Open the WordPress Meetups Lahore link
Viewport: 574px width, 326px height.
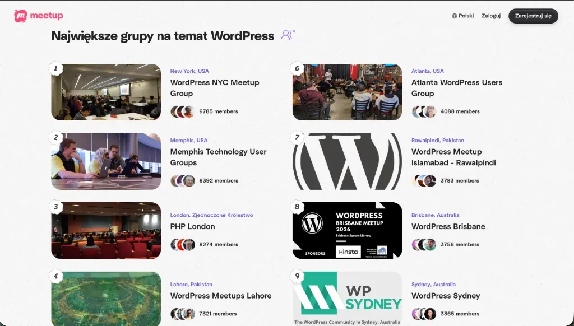221,296
